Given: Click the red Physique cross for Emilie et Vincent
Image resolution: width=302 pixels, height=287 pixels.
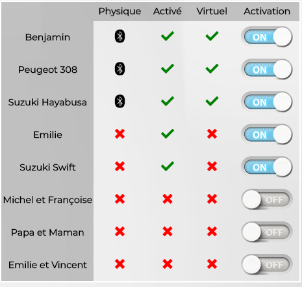Looking at the screenshot, I should pyautogui.click(x=120, y=264).
